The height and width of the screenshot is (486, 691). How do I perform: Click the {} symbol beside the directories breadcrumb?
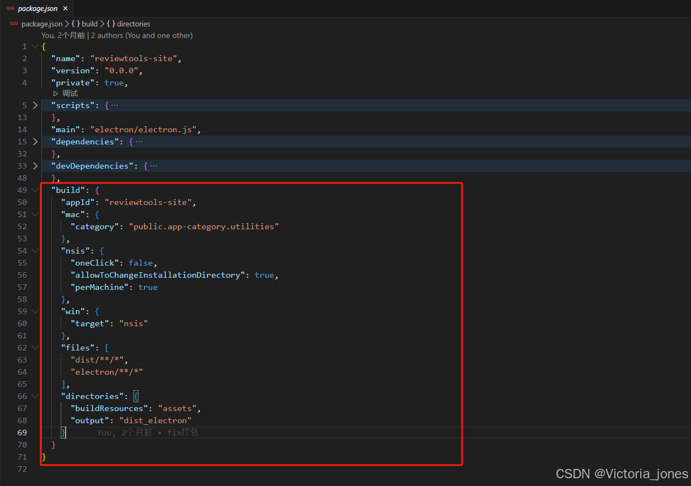tap(110, 24)
